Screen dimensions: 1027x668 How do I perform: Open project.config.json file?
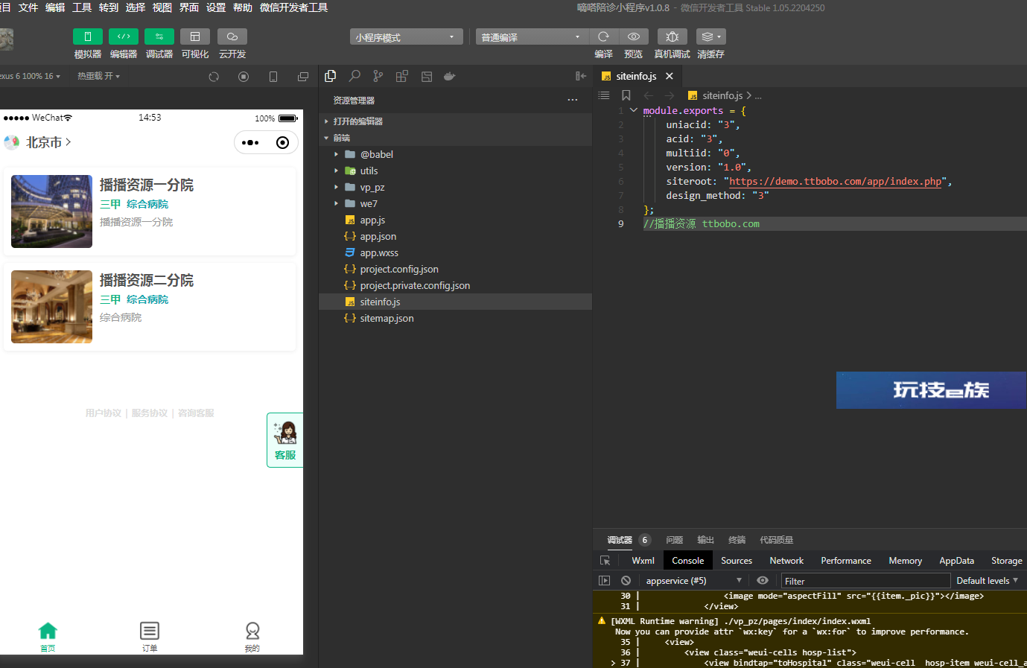tap(455, 269)
